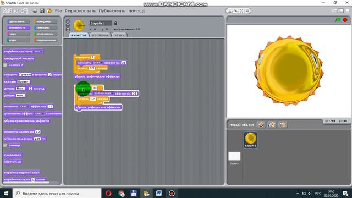Select the операторы block category

pyautogui.click(x=46, y=34)
